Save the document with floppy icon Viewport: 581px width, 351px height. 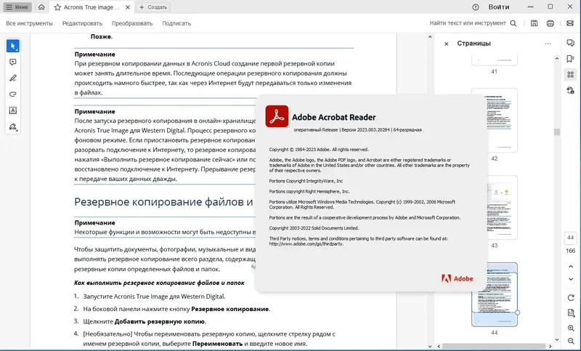534,23
